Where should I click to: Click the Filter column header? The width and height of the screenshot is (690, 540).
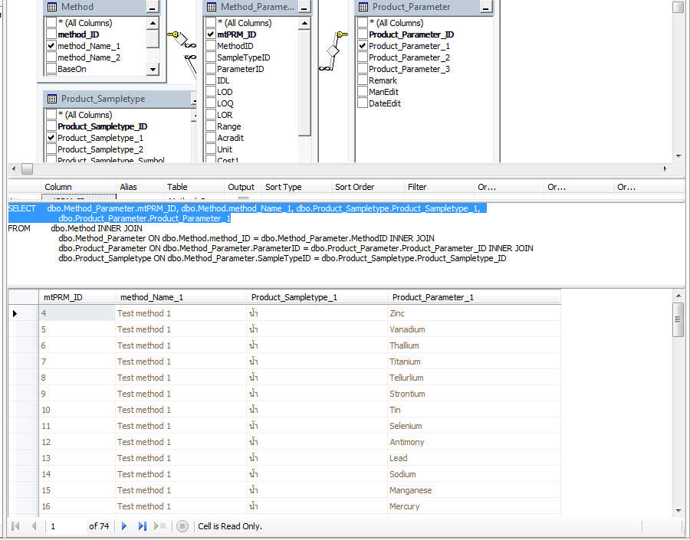[417, 187]
